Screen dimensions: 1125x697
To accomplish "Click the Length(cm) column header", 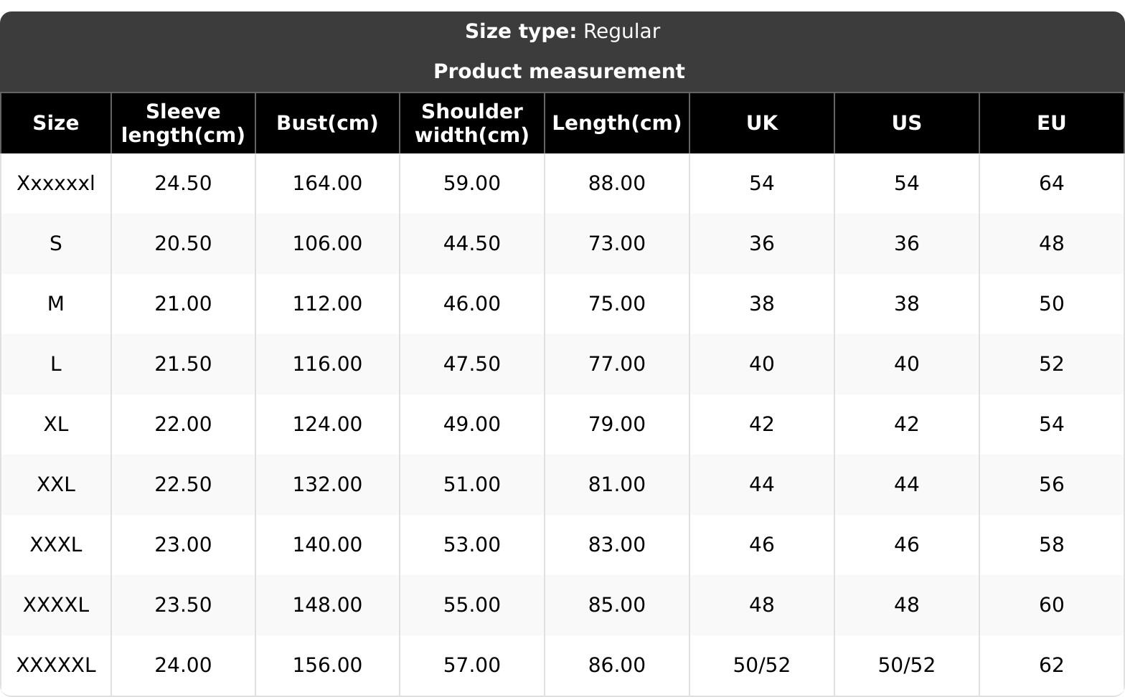I will pyautogui.click(x=616, y=123).
